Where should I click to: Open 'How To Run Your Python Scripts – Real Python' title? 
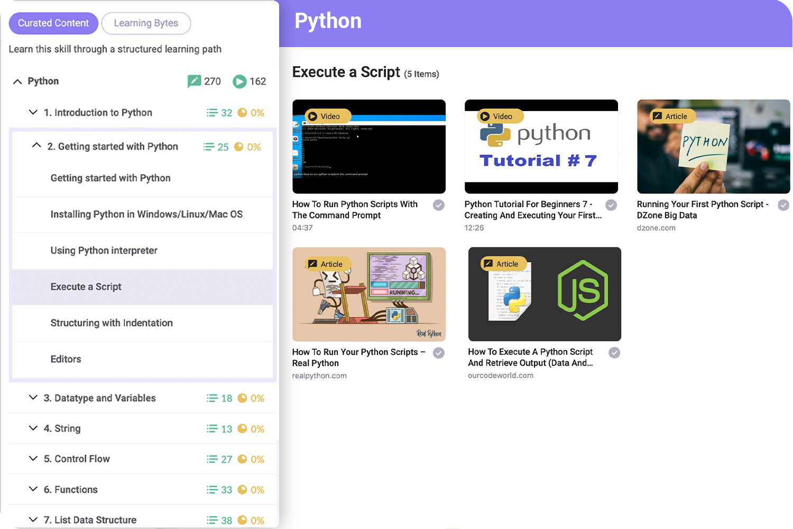point(358,358)
